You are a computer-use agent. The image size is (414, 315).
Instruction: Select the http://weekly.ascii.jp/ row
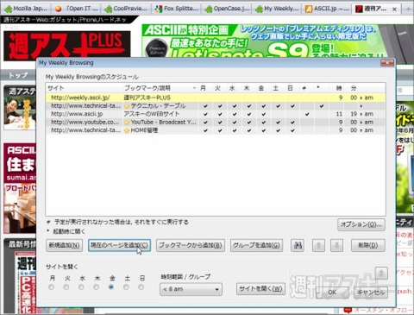tap(216, 98)
